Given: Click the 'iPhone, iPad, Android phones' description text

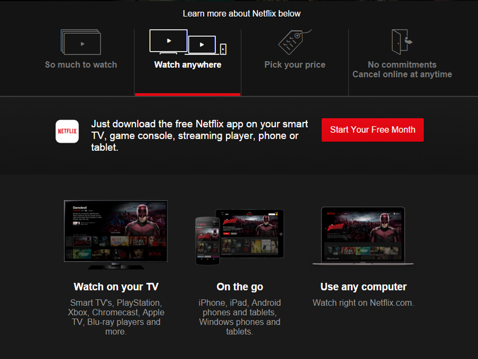Looking at the screenshot, I should (239, 317).
